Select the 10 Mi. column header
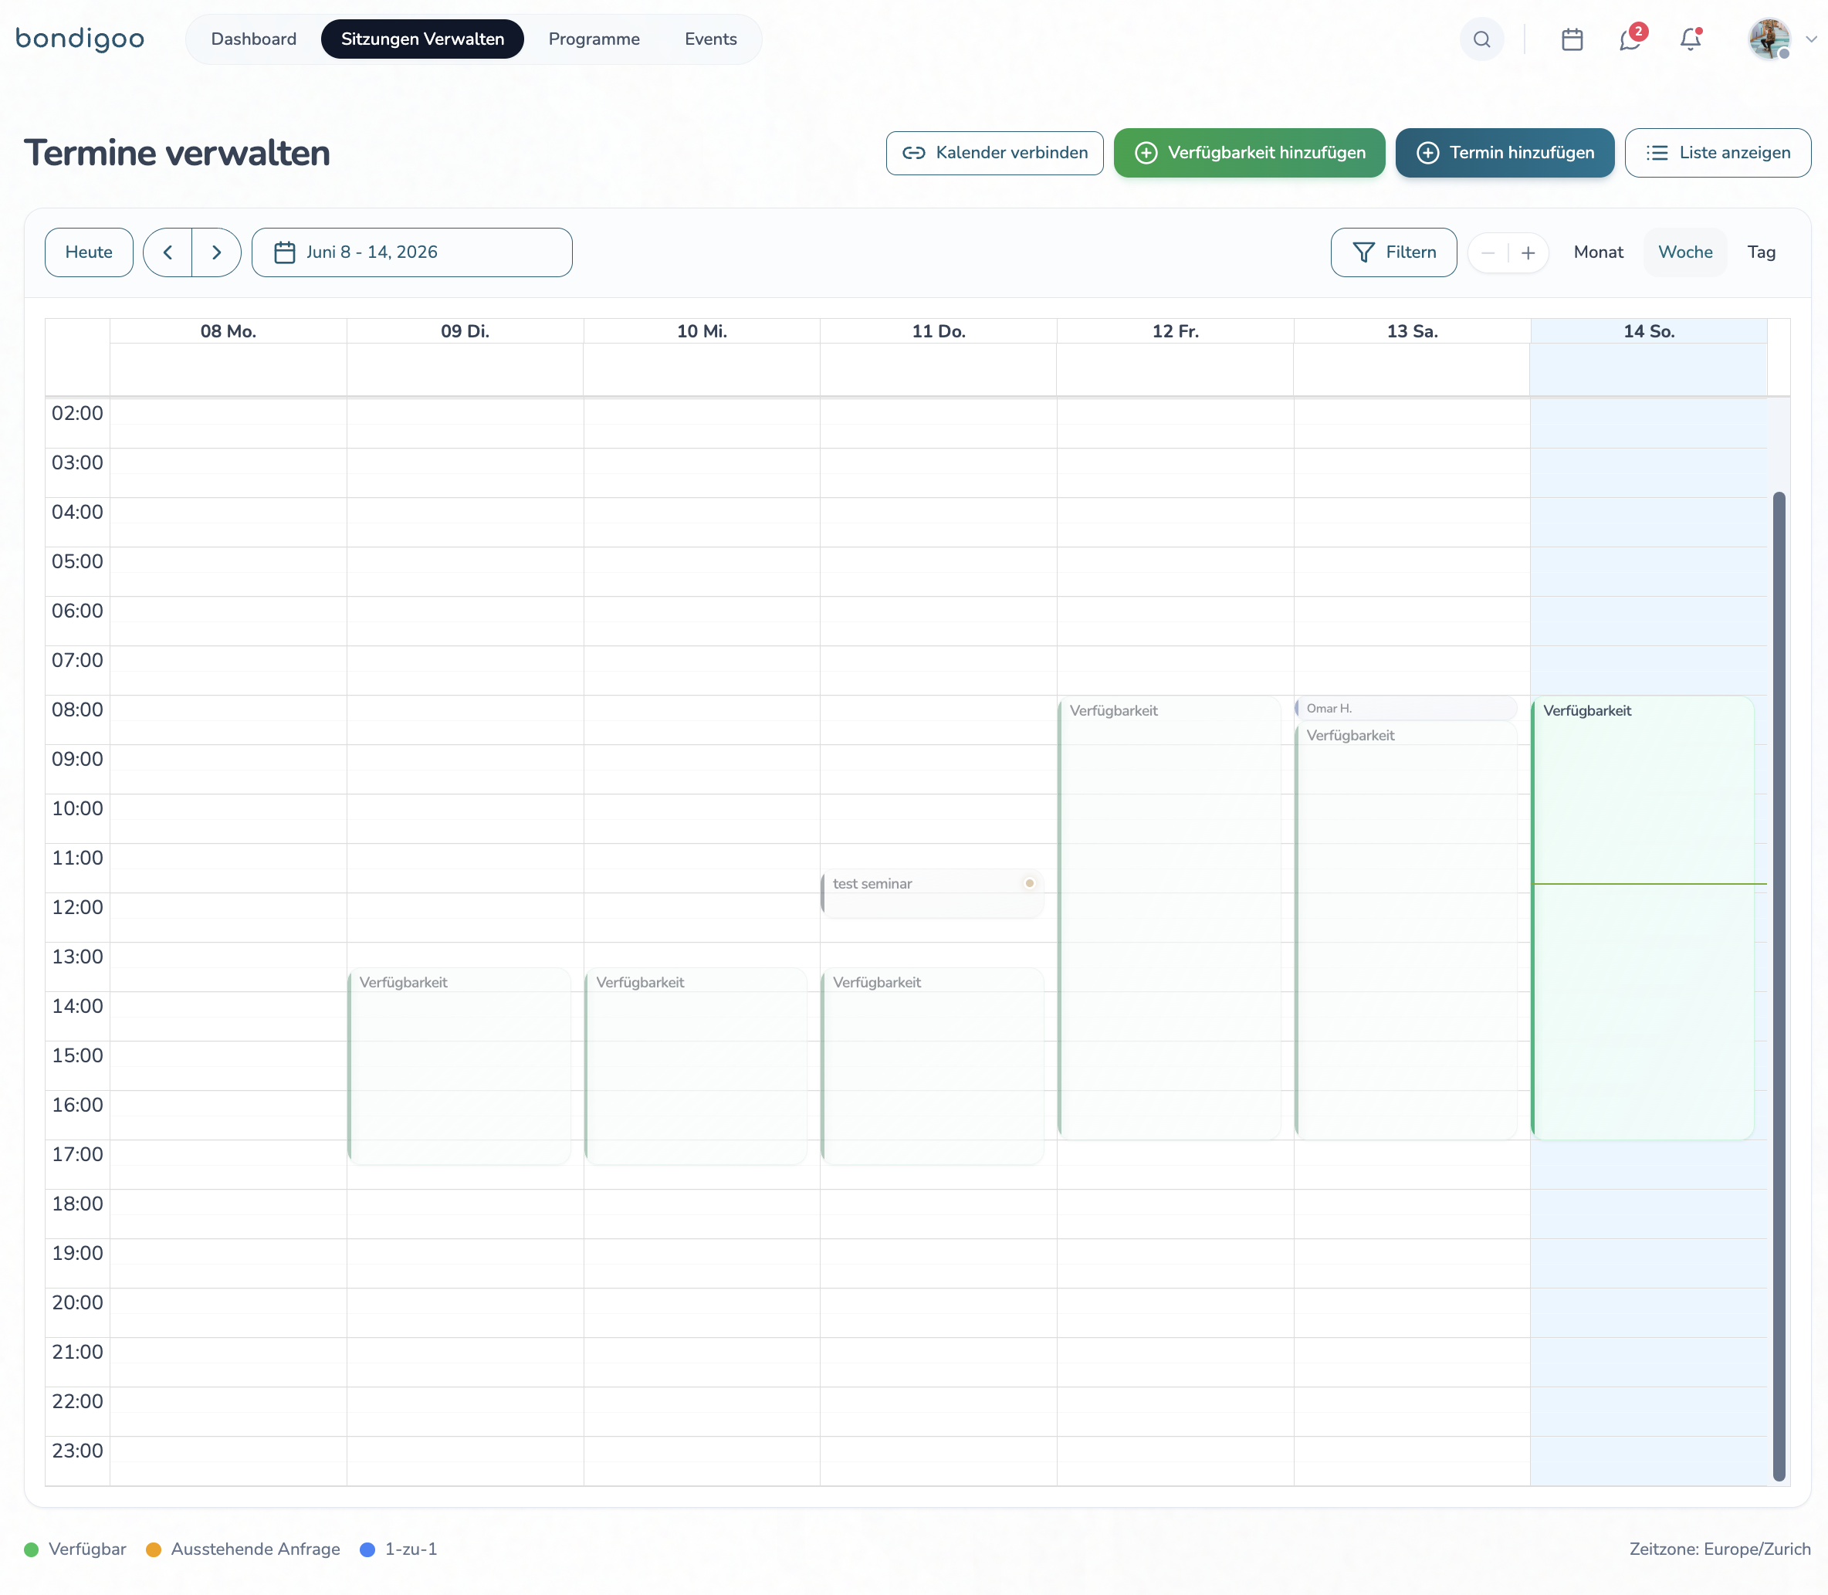 (x=702, y=331)
